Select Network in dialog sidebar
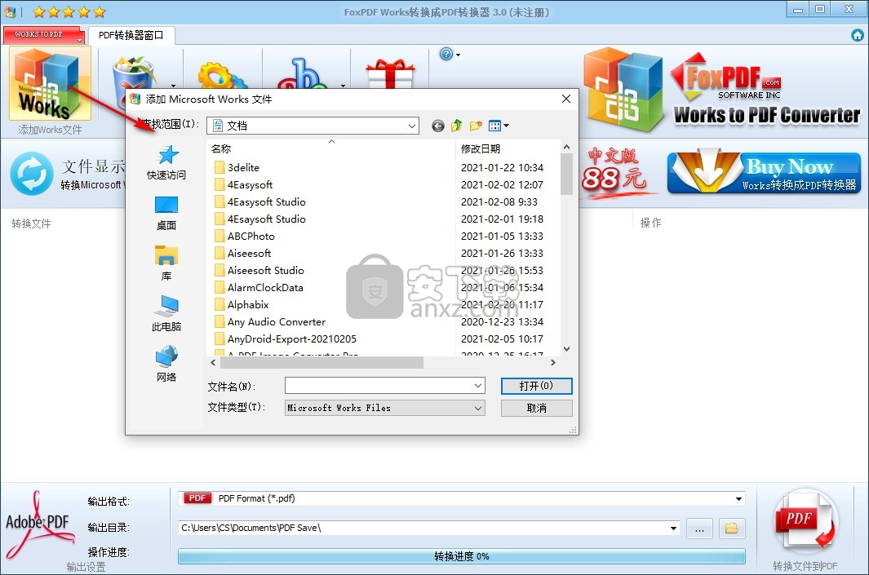The image size is (869, 575). (166, 364)
